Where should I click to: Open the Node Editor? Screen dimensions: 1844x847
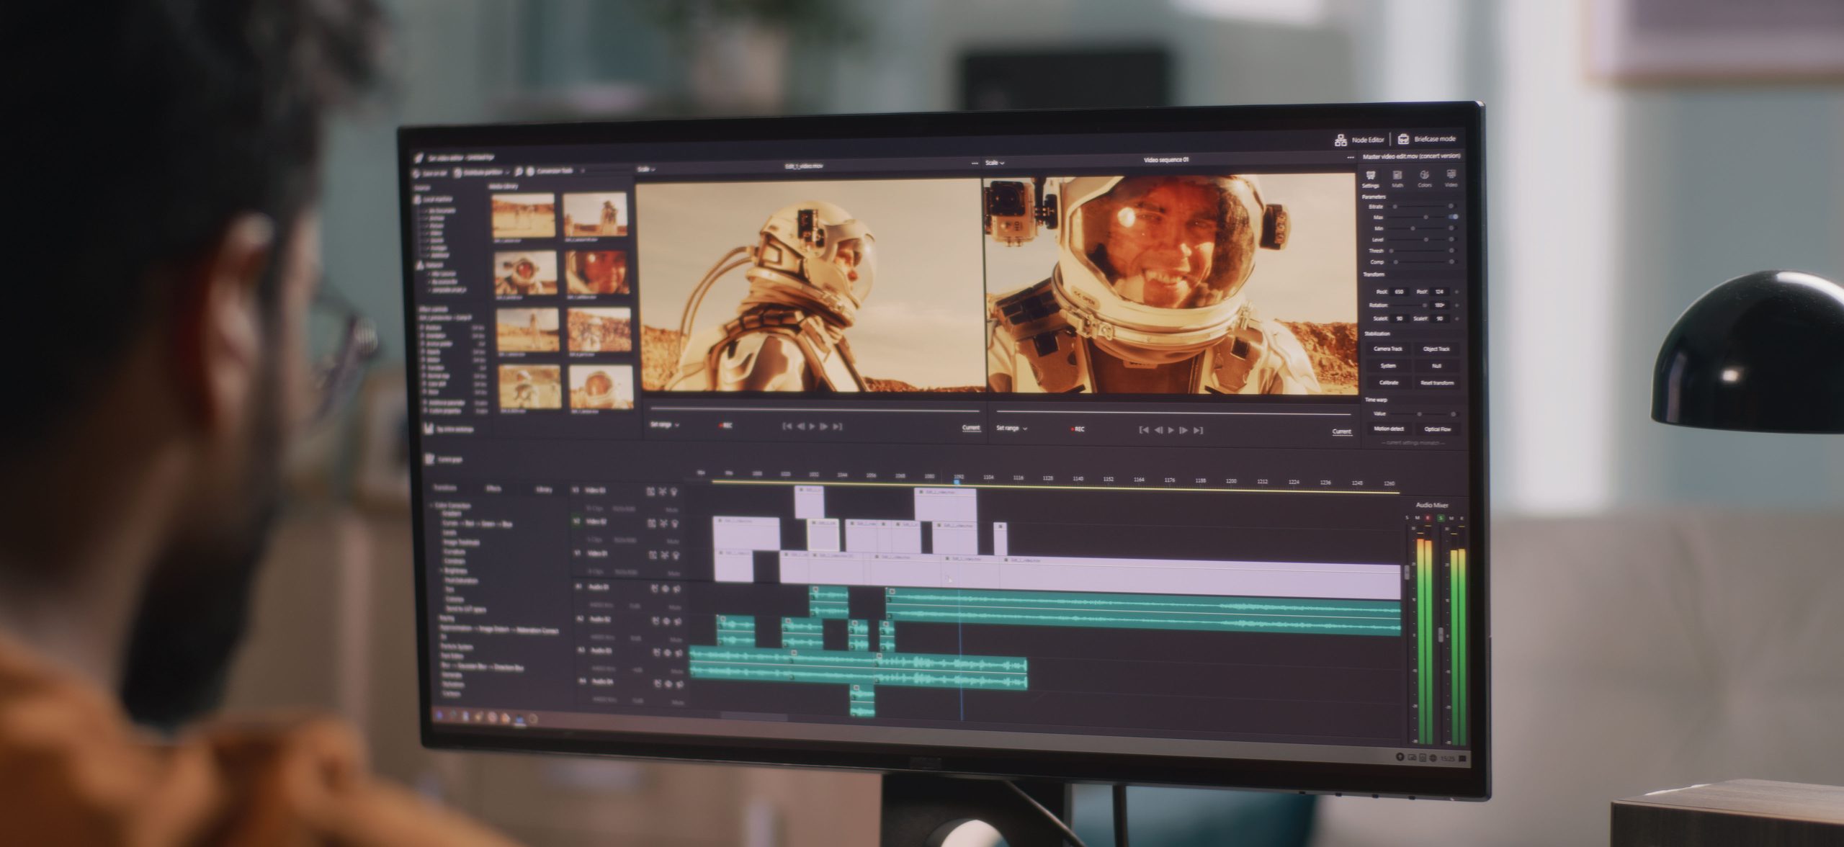1360,140
